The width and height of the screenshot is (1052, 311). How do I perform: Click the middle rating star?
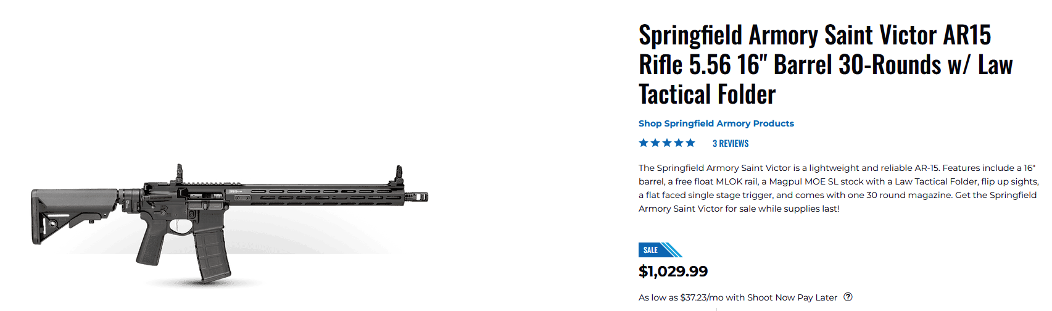click(x=667, y=143)
